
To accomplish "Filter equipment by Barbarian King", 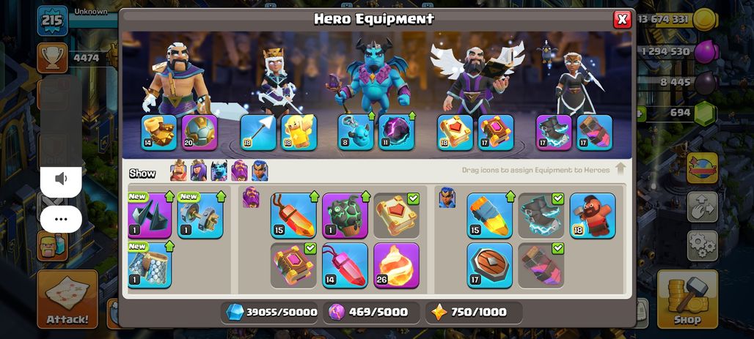I will 178,171.
